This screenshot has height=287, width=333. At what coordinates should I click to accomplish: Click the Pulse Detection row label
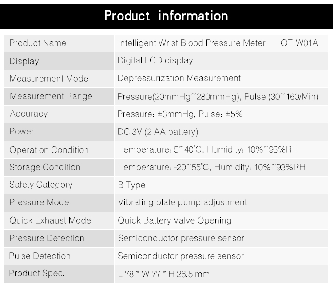pos(40,256)
